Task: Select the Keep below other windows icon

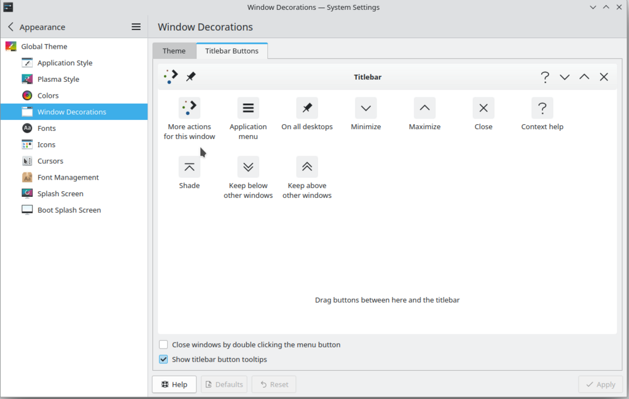Action: [248, 167]
